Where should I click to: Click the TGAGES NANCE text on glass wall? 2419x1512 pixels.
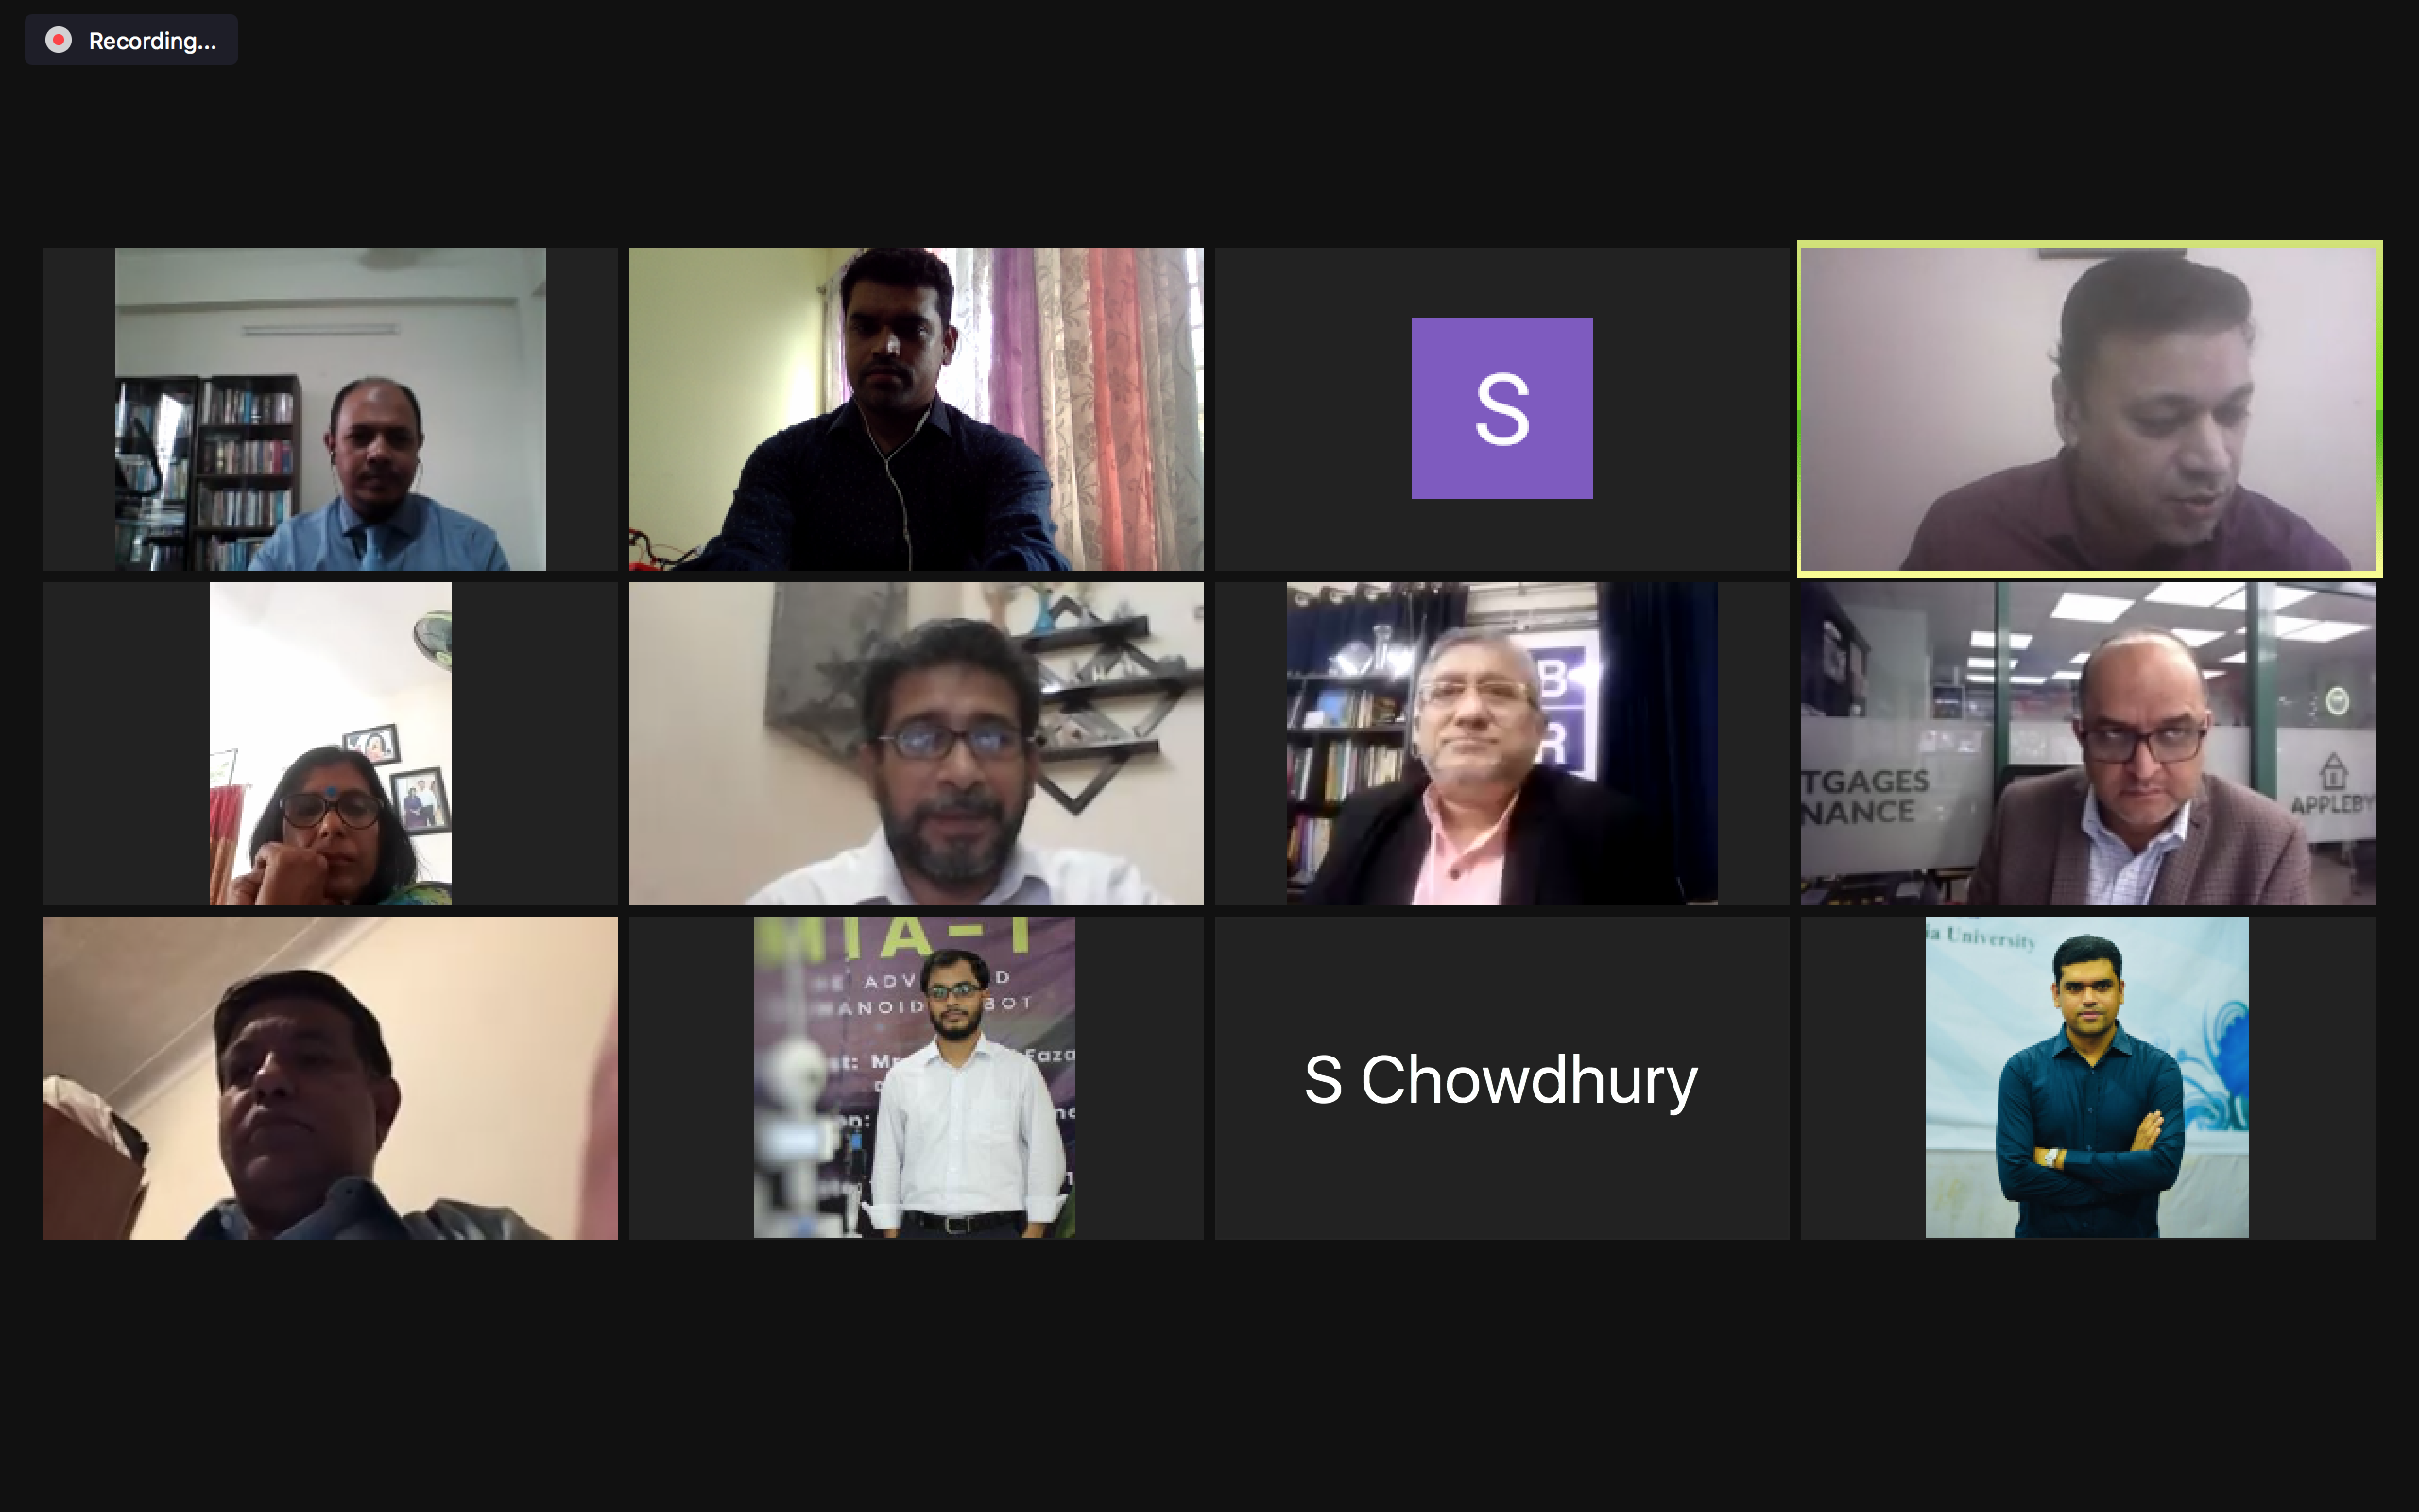pos(1865,797)
